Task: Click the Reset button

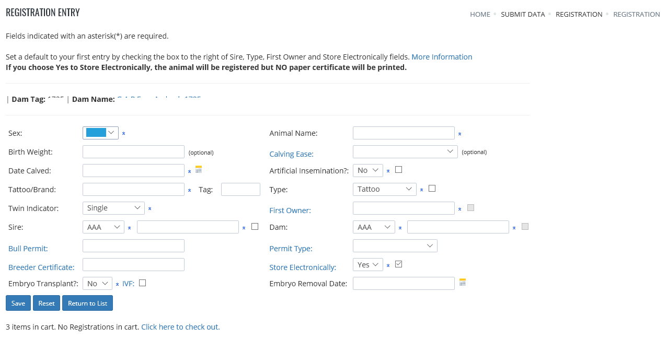Action: [x=47, y=303]
